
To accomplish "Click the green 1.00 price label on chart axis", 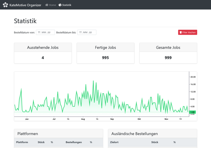I will pyautogui.click(x=192, y=112).
